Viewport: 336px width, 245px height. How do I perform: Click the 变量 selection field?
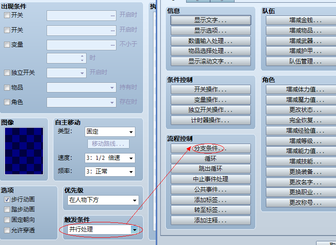click(x=82, y=45)
